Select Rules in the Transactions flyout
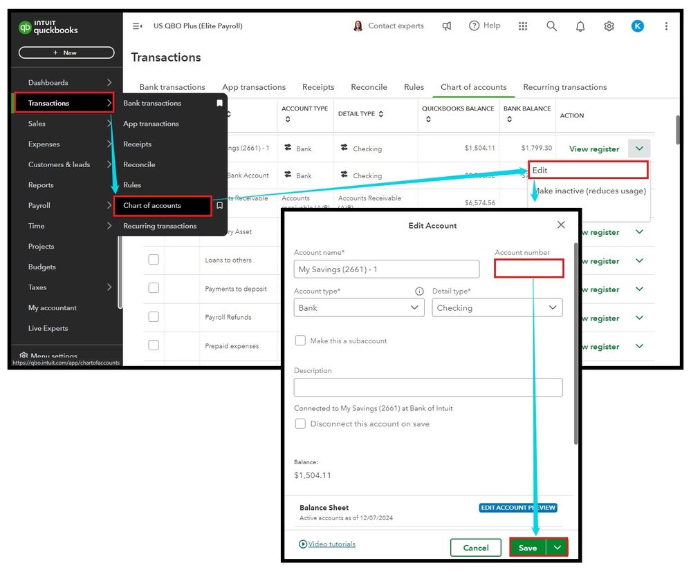Image resolution: width=691 pixels, height=572 pixels. point(131,185)
